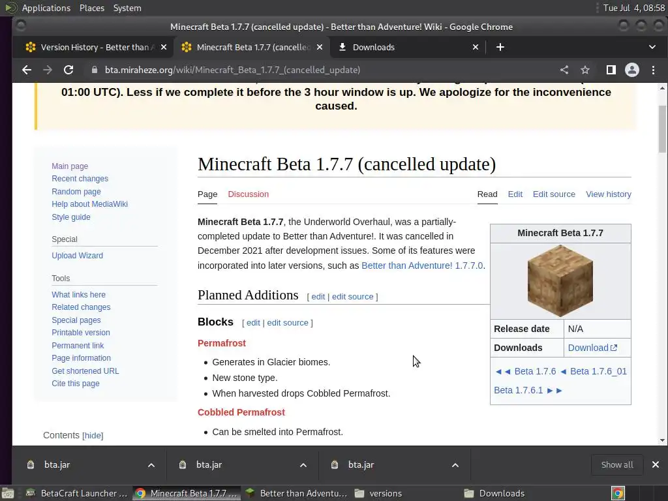Viewport: 668px width, 501px height.
Task: Go to Beta 1.7.6.1 version link
Action: (518, 390)
